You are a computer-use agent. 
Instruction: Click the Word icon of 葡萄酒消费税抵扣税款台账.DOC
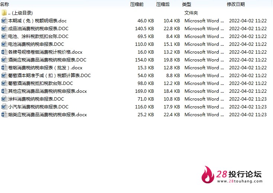[4, 83]
